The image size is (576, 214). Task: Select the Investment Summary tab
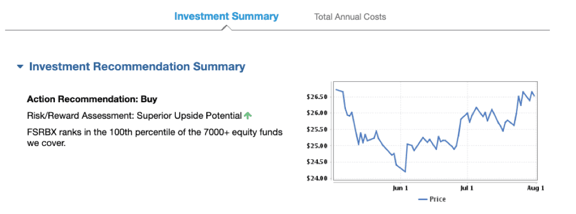point(226,17)
